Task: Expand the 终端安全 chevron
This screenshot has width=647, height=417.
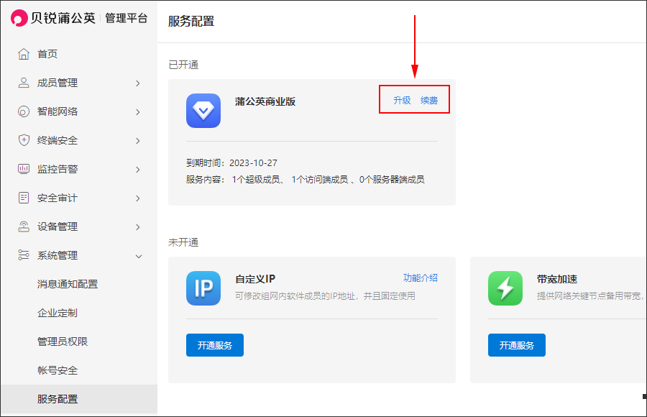Action: point(138,141)
